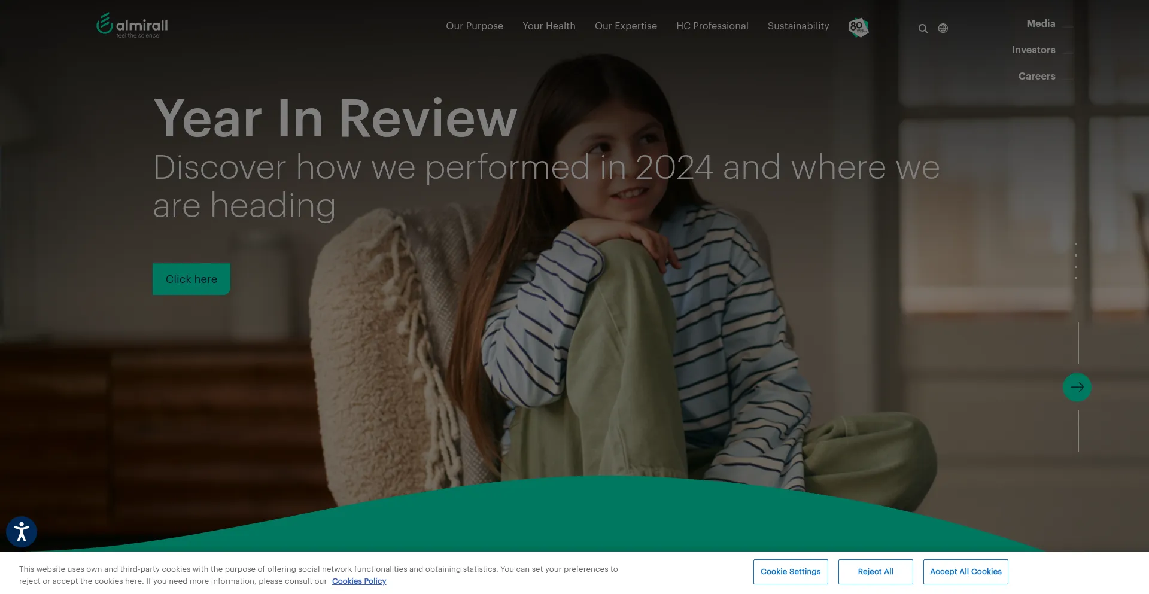Open the globe language selector

tap(943, 28)
